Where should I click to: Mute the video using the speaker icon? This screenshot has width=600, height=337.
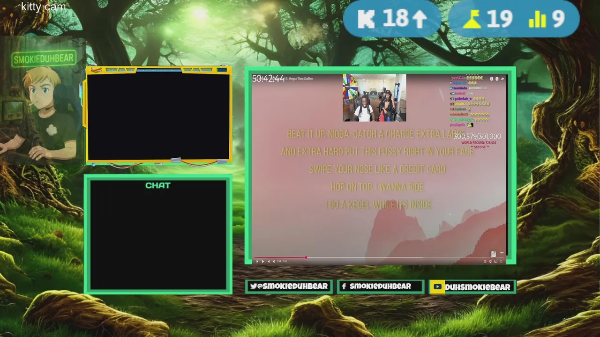pyautogui.click(x=274, y=261)
